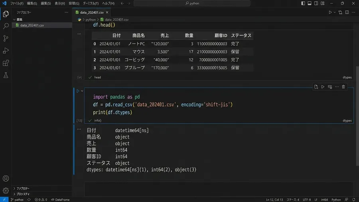Click the pathos branch in status bar
The height and width of the screenshot is (202, 359).
pyautogui.click(x=17, y=200)
